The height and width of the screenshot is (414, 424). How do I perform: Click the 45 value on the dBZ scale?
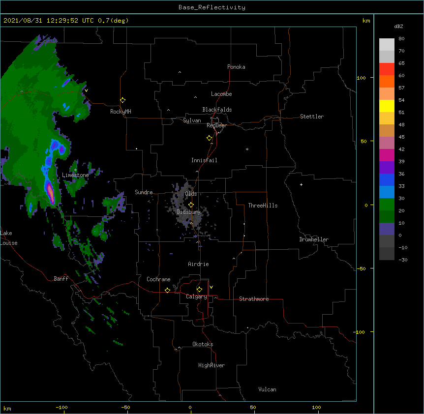pyautogui.click(x=401, y=137)
